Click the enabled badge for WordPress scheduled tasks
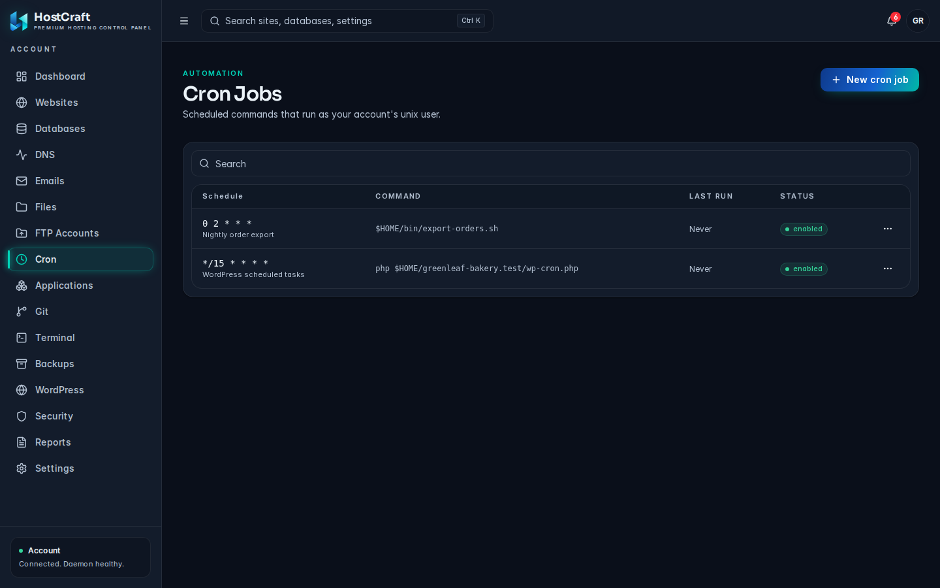This screenshot has height=588, width=940. (804, 269)
